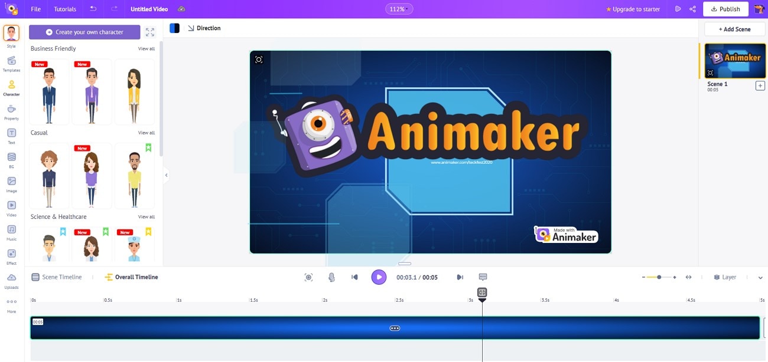Click the Publish button
The image size is (768, 362).
[x=726, y=9]
